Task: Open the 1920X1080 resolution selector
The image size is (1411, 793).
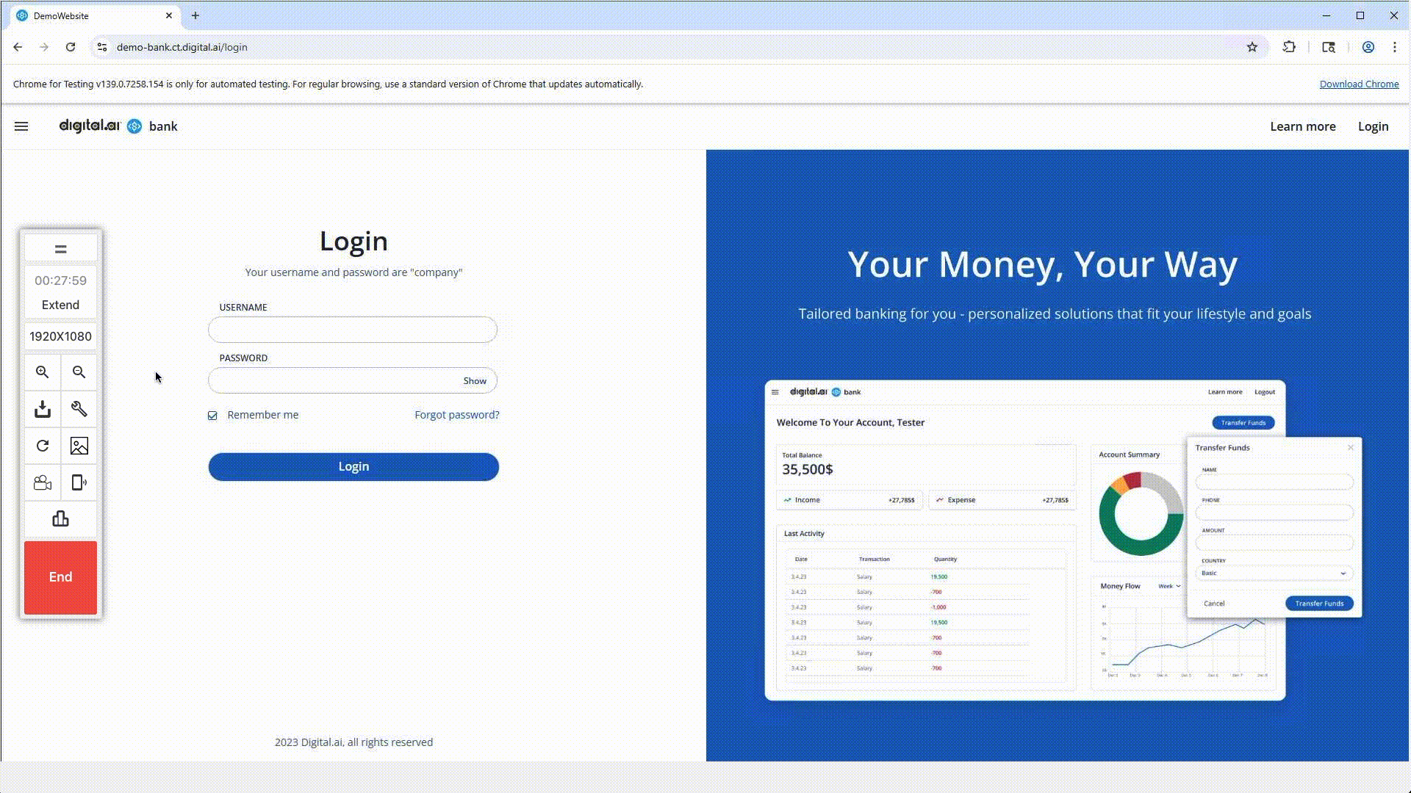Action: pos(60,336)
